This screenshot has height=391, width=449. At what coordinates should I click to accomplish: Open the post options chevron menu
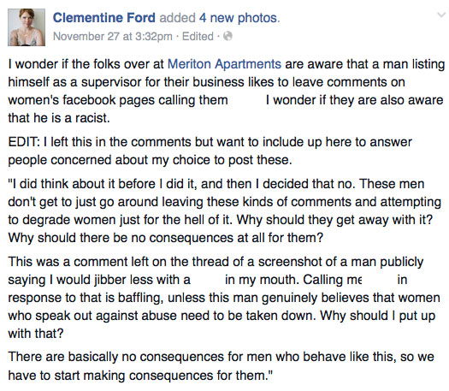pyautogui.click(x=441, y=15)
